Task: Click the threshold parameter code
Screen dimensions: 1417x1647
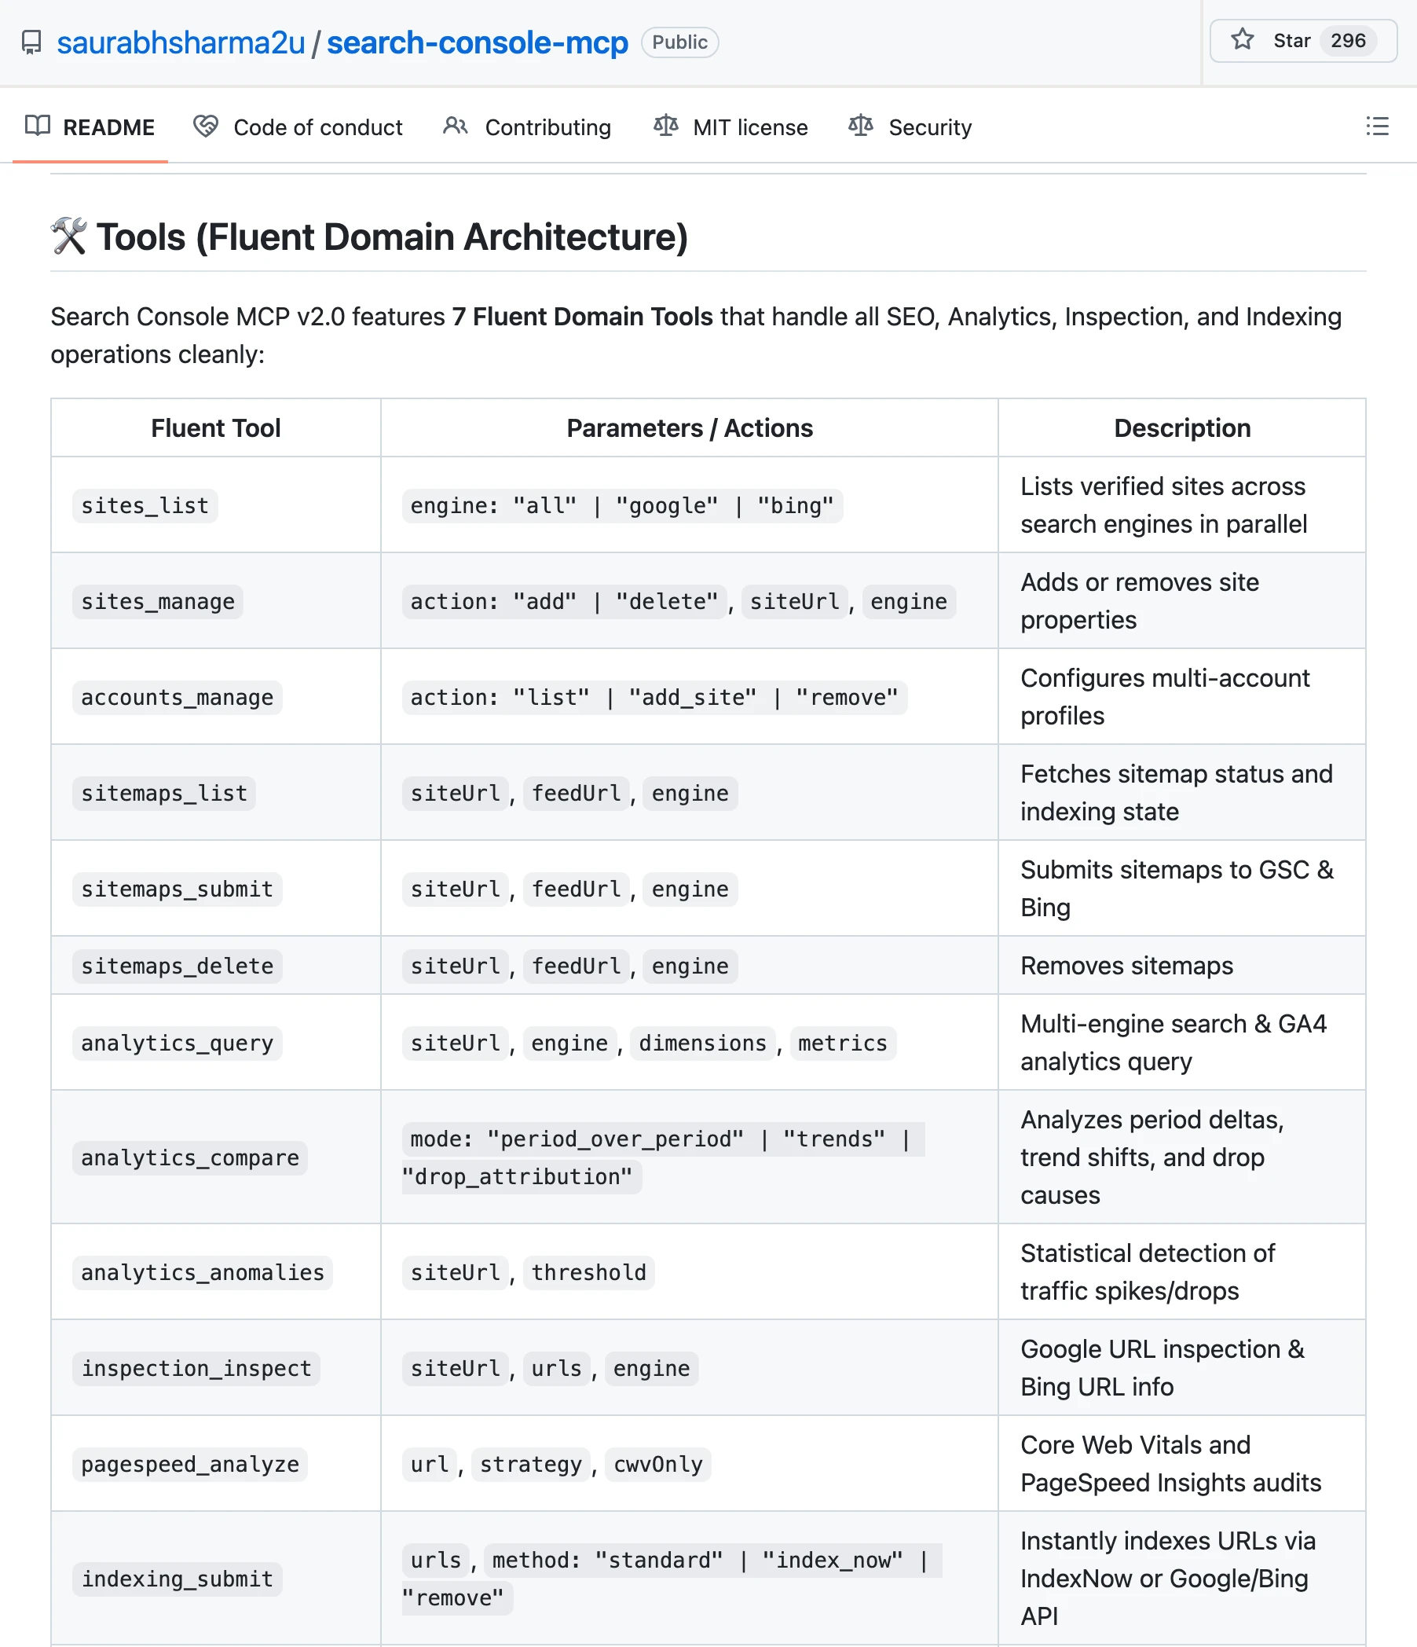Action: 588,1273
